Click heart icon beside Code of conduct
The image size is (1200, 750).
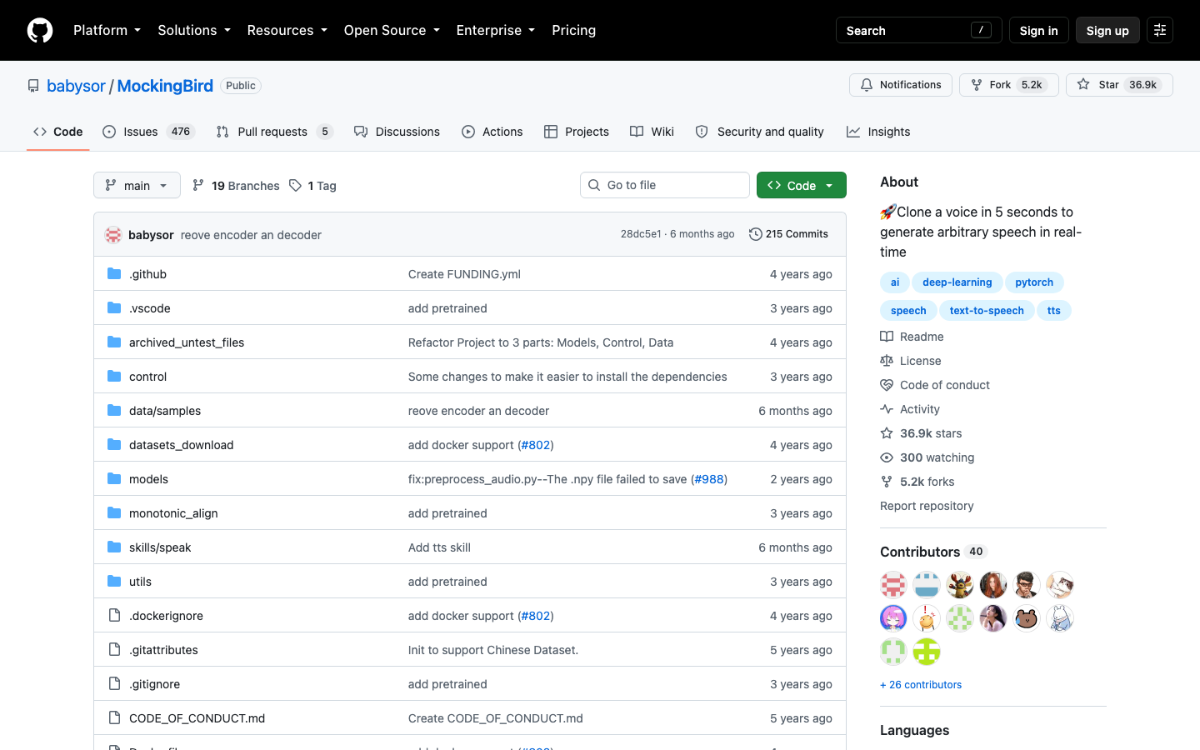887,385
